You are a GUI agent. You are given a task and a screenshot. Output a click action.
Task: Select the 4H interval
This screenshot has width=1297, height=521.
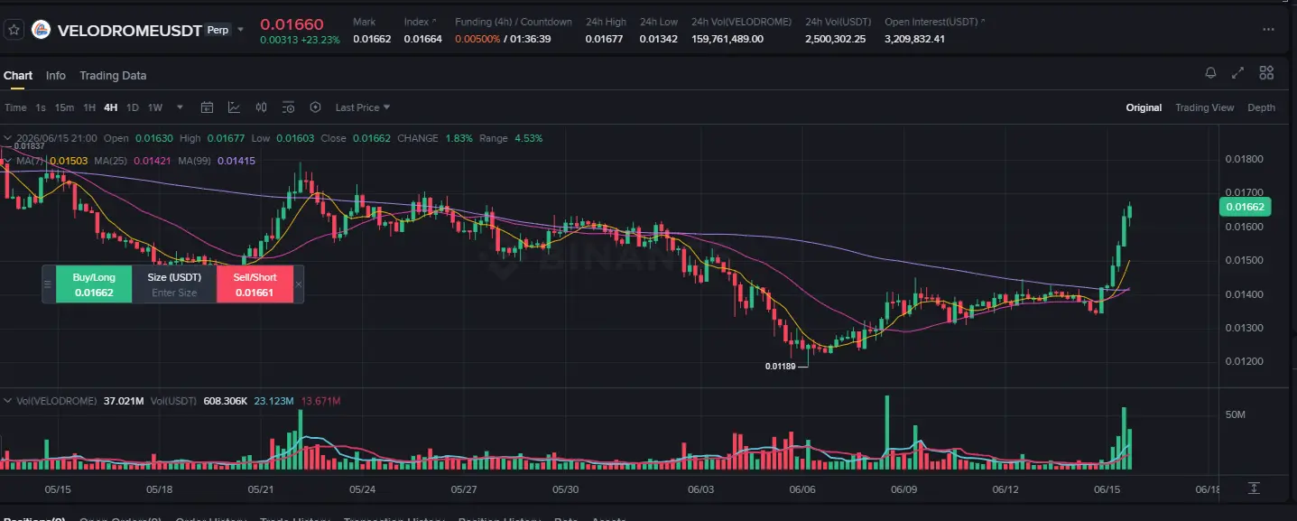click(111, 107)
